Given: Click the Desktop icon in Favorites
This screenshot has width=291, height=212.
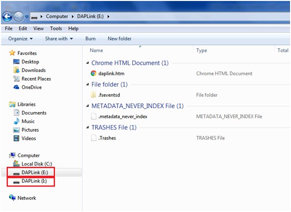Looking at the screenshot, I should point(16,62).
